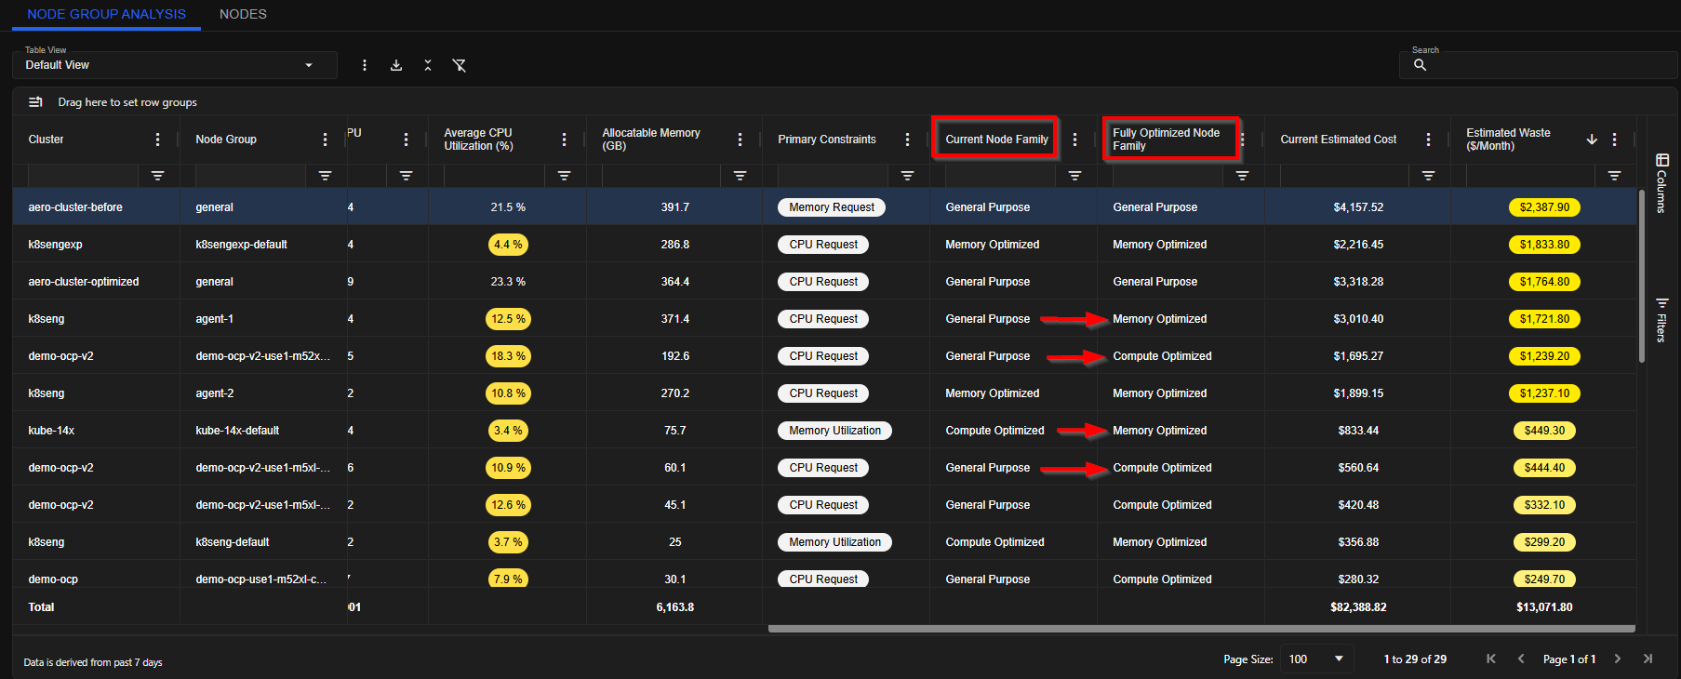Switch to the NODES tab

click(x=243, y=14)
